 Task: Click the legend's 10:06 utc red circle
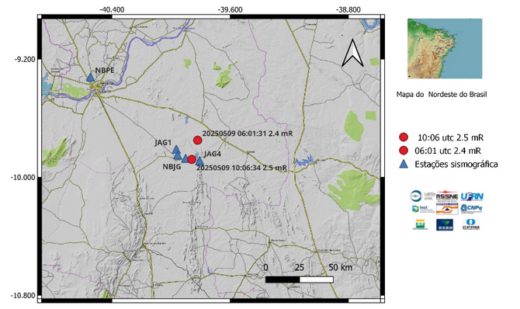[x=404, y=137]
